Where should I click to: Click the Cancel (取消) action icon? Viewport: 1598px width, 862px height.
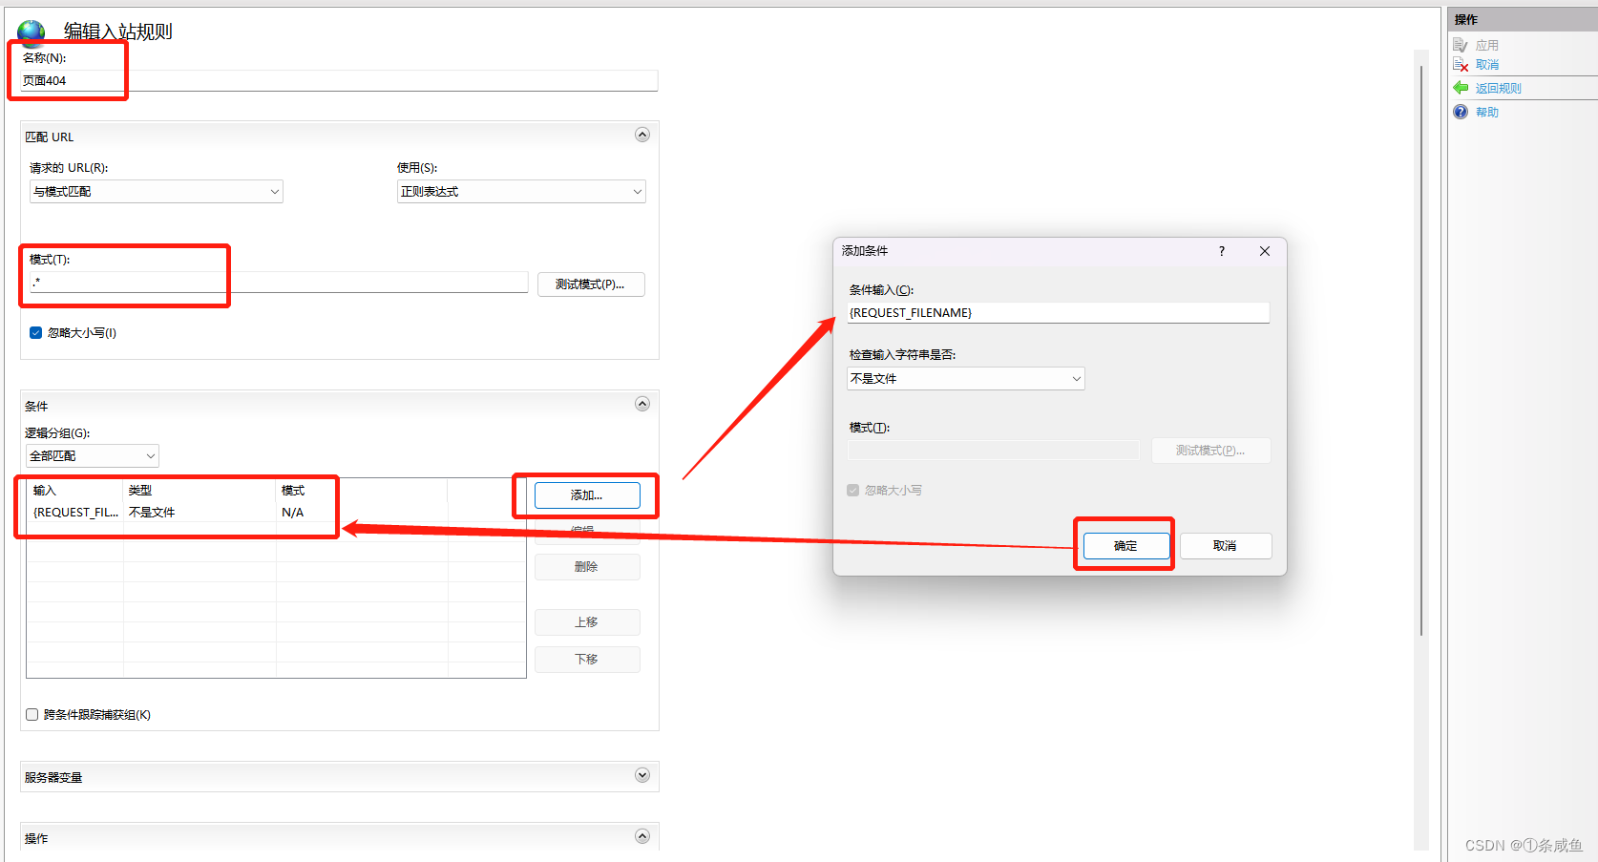tap(1460, 65)
